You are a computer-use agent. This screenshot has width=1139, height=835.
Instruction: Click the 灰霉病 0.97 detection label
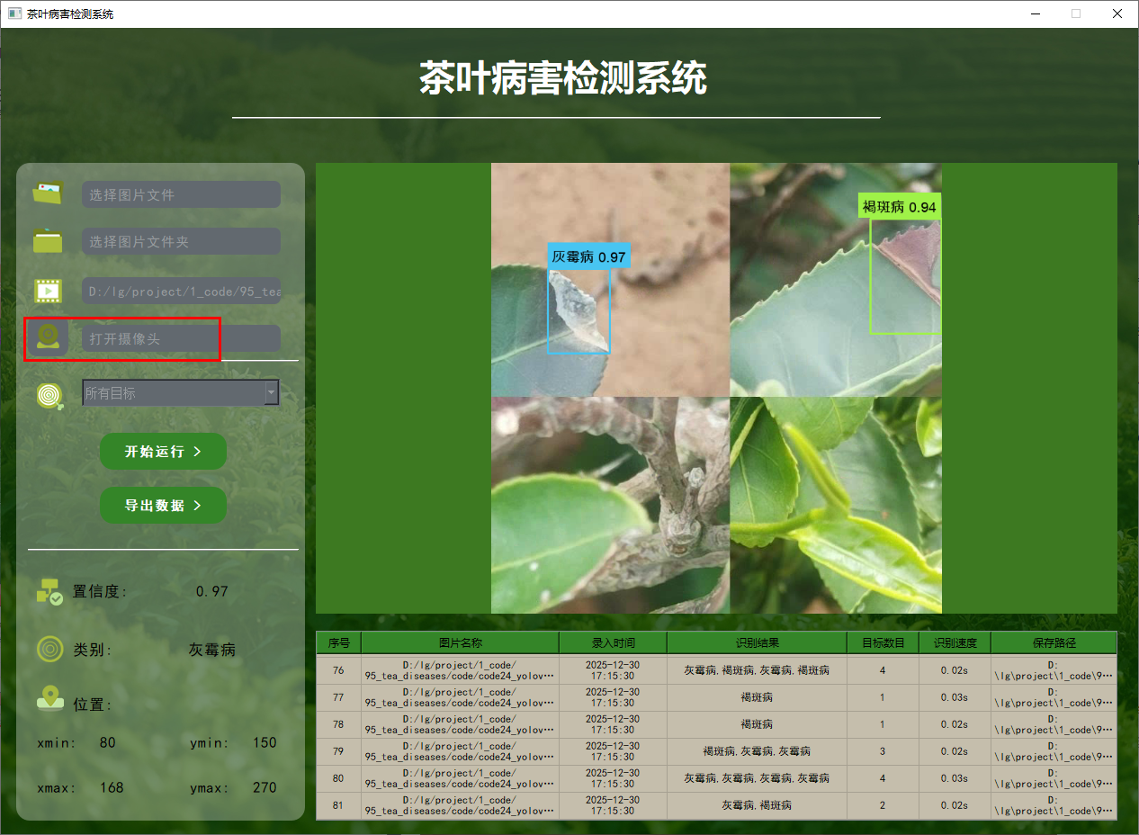[x=589, y=256]
